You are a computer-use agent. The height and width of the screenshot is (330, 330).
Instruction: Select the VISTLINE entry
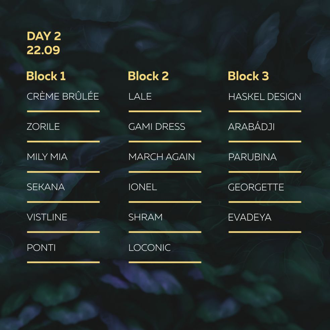(x=47, y=217)
